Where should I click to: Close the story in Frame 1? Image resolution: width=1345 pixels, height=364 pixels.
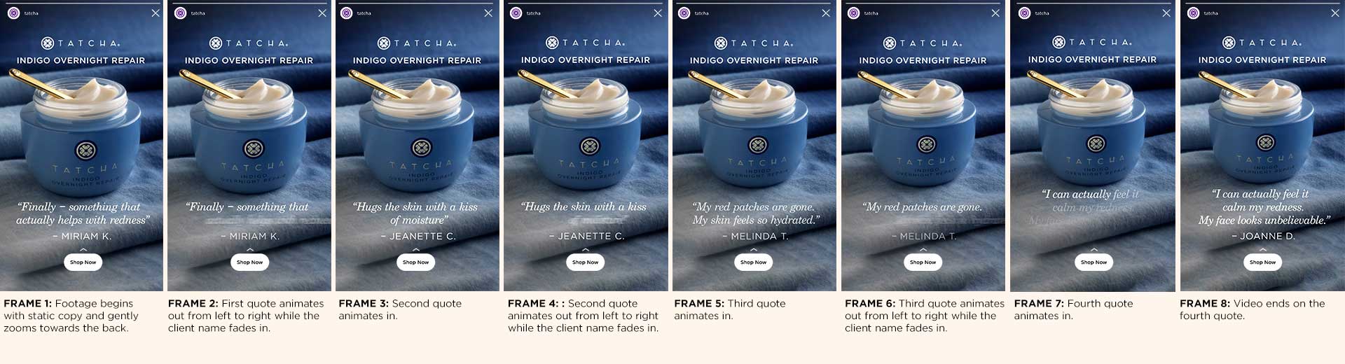[156, 13]
